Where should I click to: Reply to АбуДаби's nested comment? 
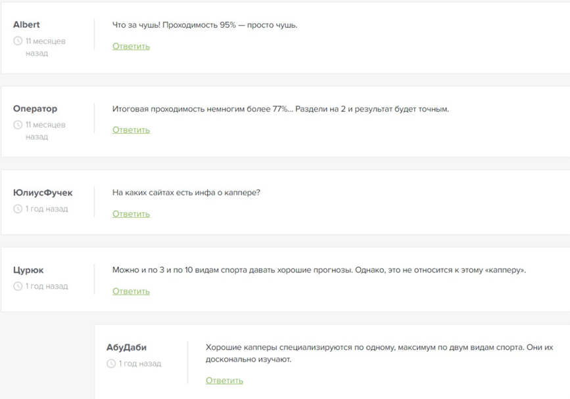pyautogui.click(x=224, y=381)
